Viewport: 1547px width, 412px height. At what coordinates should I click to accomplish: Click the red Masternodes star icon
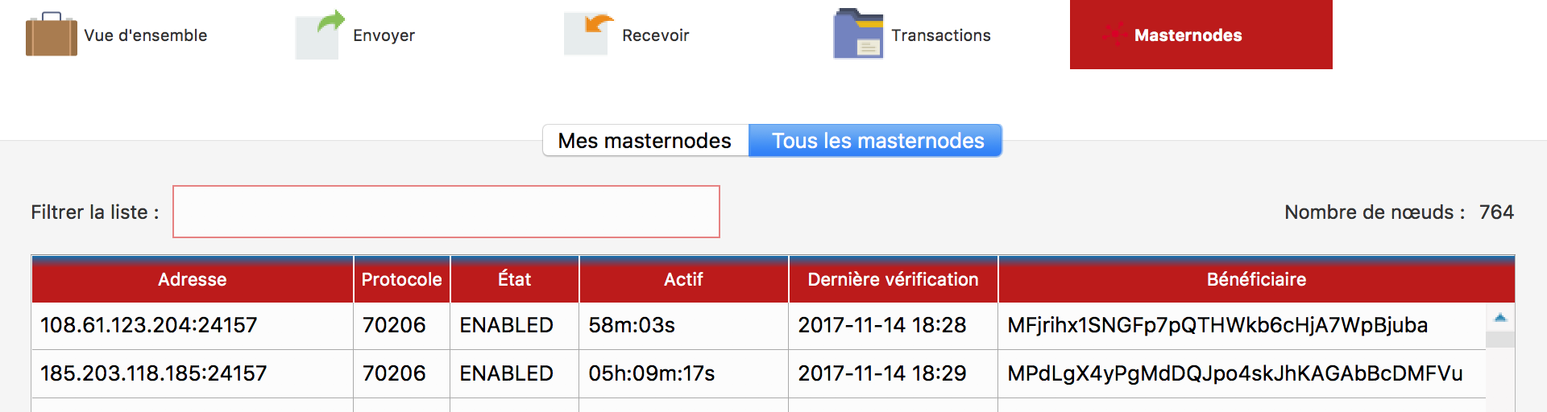(x=1115, y=34)
